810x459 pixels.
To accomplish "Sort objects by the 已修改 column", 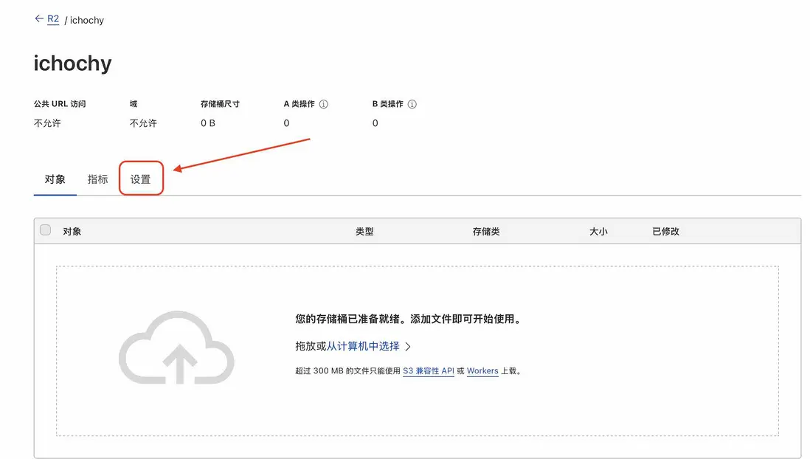I will tap(665, 230).
